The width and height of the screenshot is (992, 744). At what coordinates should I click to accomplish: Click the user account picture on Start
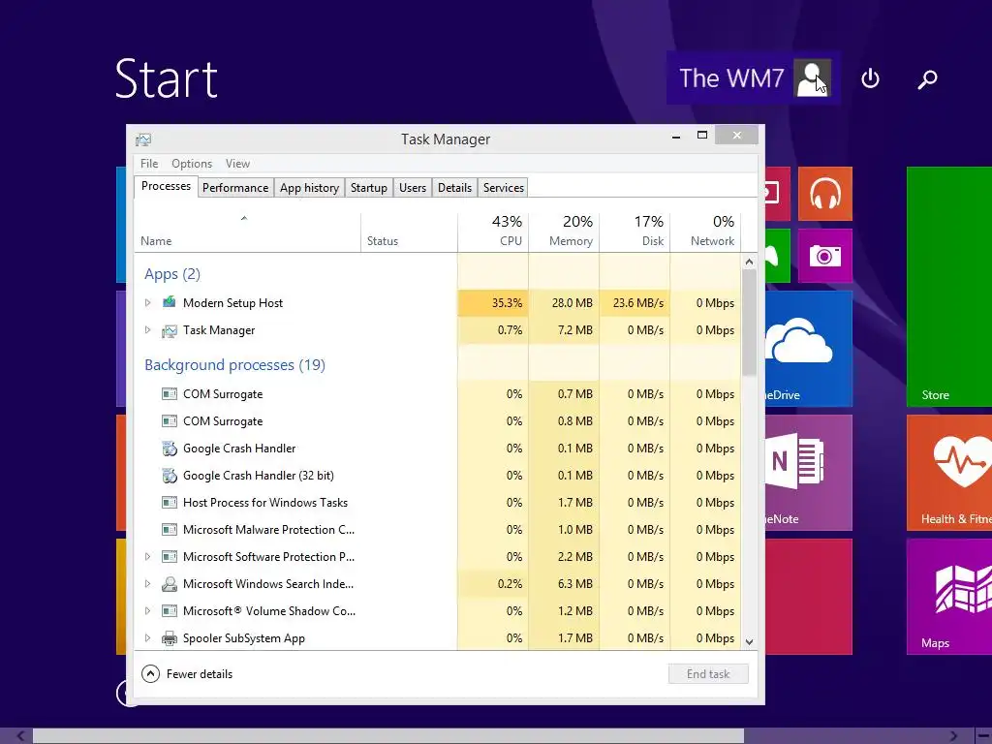813,77
